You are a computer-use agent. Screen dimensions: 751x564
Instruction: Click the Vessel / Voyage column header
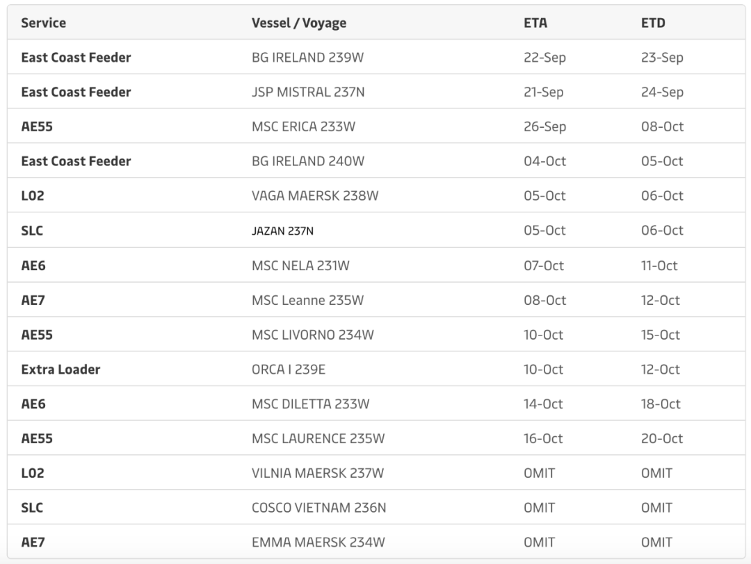(x=299, y=23)
